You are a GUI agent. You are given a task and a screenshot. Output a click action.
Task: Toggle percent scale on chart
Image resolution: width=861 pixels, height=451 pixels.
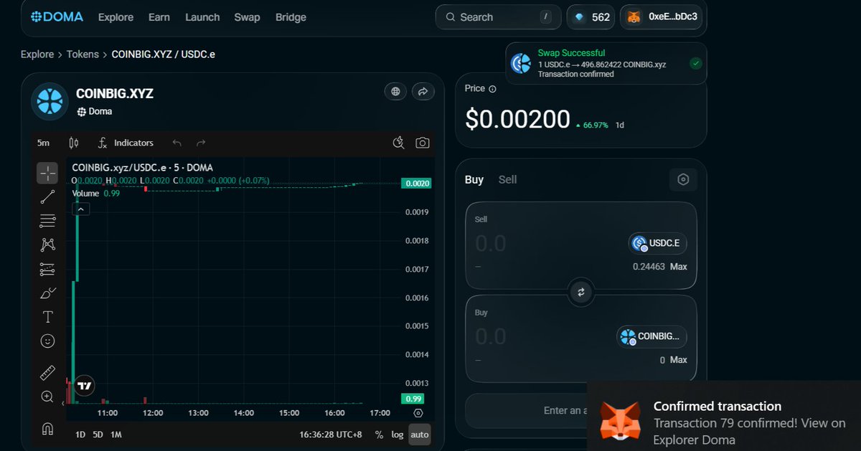click(x=380, y=435)
